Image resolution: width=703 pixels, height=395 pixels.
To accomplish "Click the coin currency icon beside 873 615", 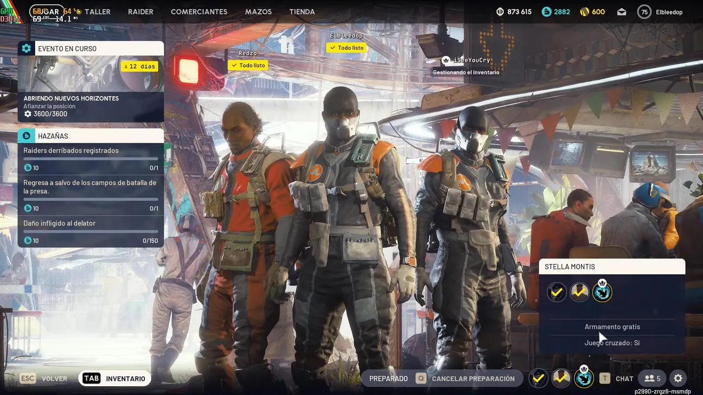I will [x=500, y=12].
